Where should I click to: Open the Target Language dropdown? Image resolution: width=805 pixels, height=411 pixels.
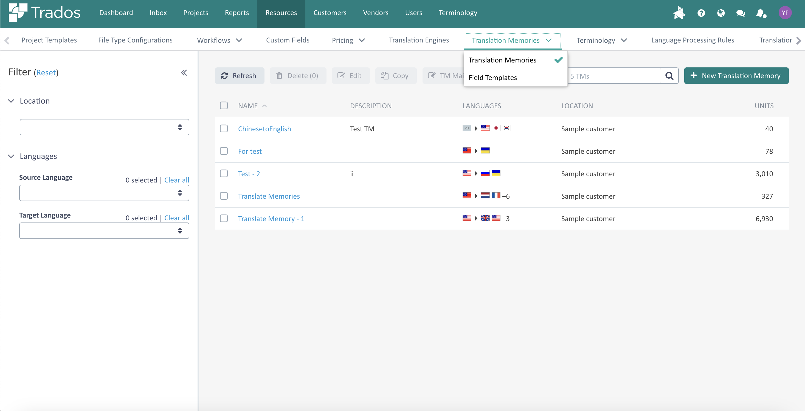(104, 231)
